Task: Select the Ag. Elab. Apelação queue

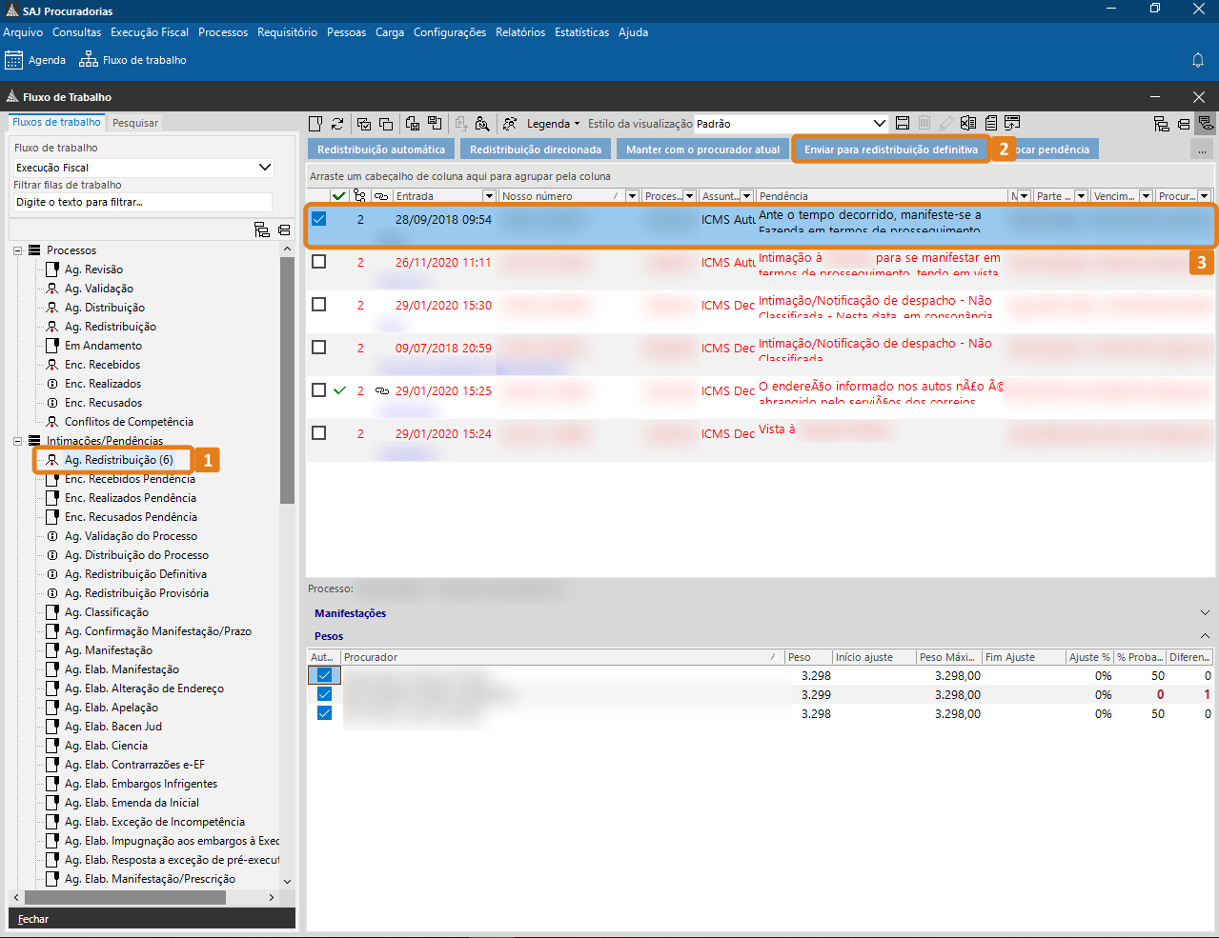Action: pyautogui.click(x=112, y=708)
